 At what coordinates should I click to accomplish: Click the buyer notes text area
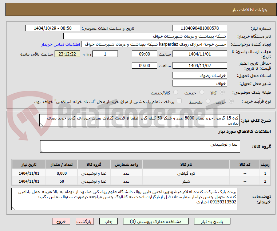point(124,199)
